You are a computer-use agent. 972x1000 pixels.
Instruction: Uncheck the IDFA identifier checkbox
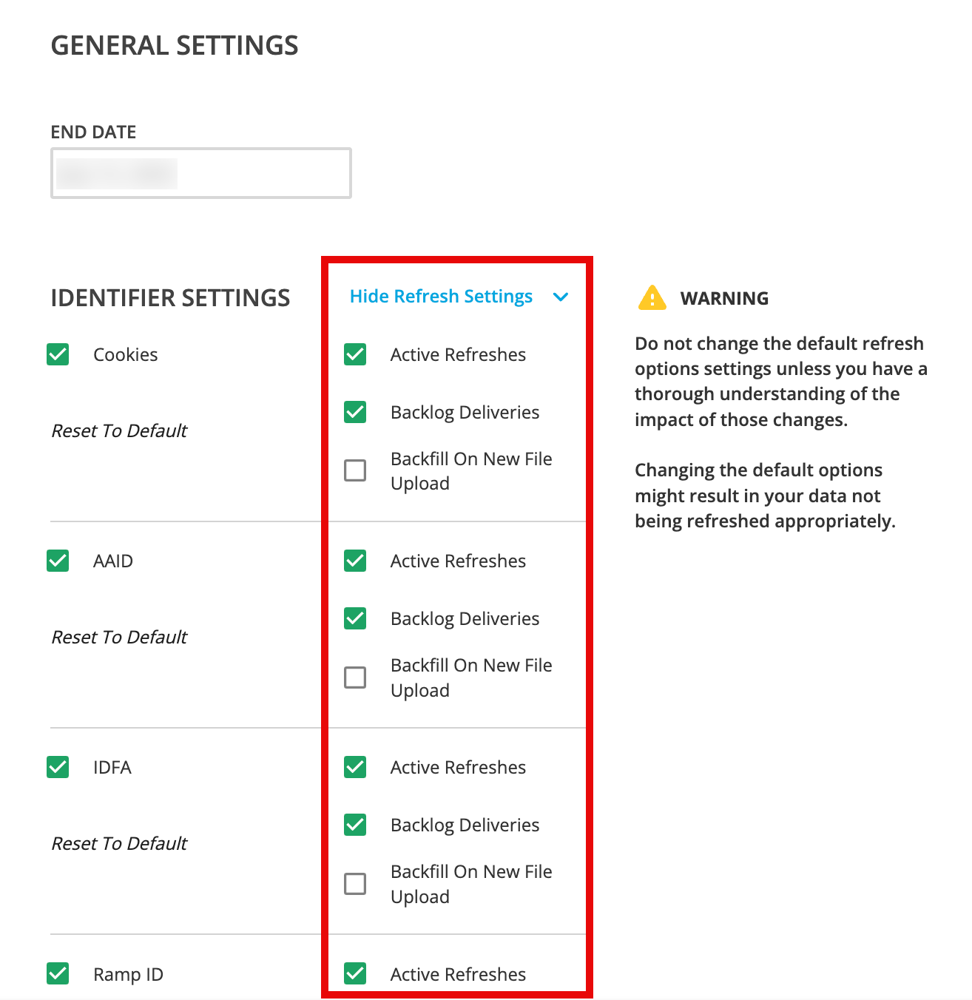(x=58, y=767)
